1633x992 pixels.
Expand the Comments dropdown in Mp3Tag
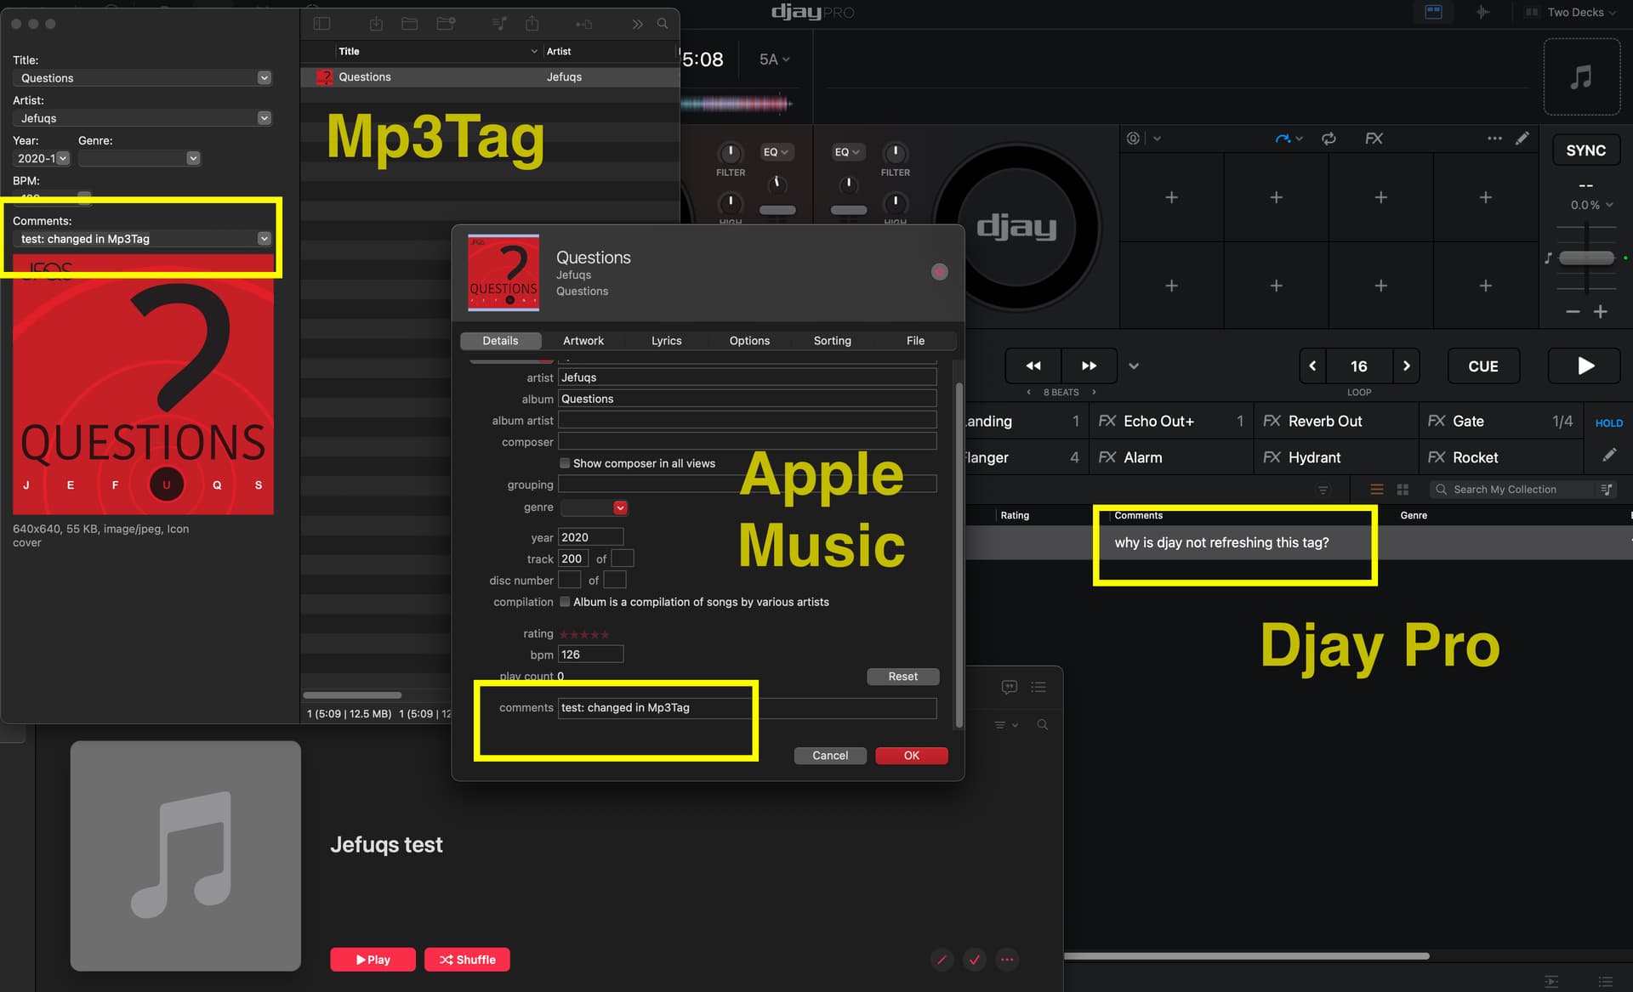264,239
